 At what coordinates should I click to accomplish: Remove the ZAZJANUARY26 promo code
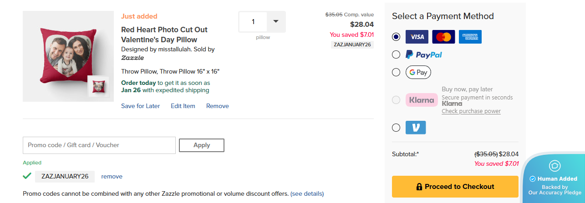click(112, 176)
